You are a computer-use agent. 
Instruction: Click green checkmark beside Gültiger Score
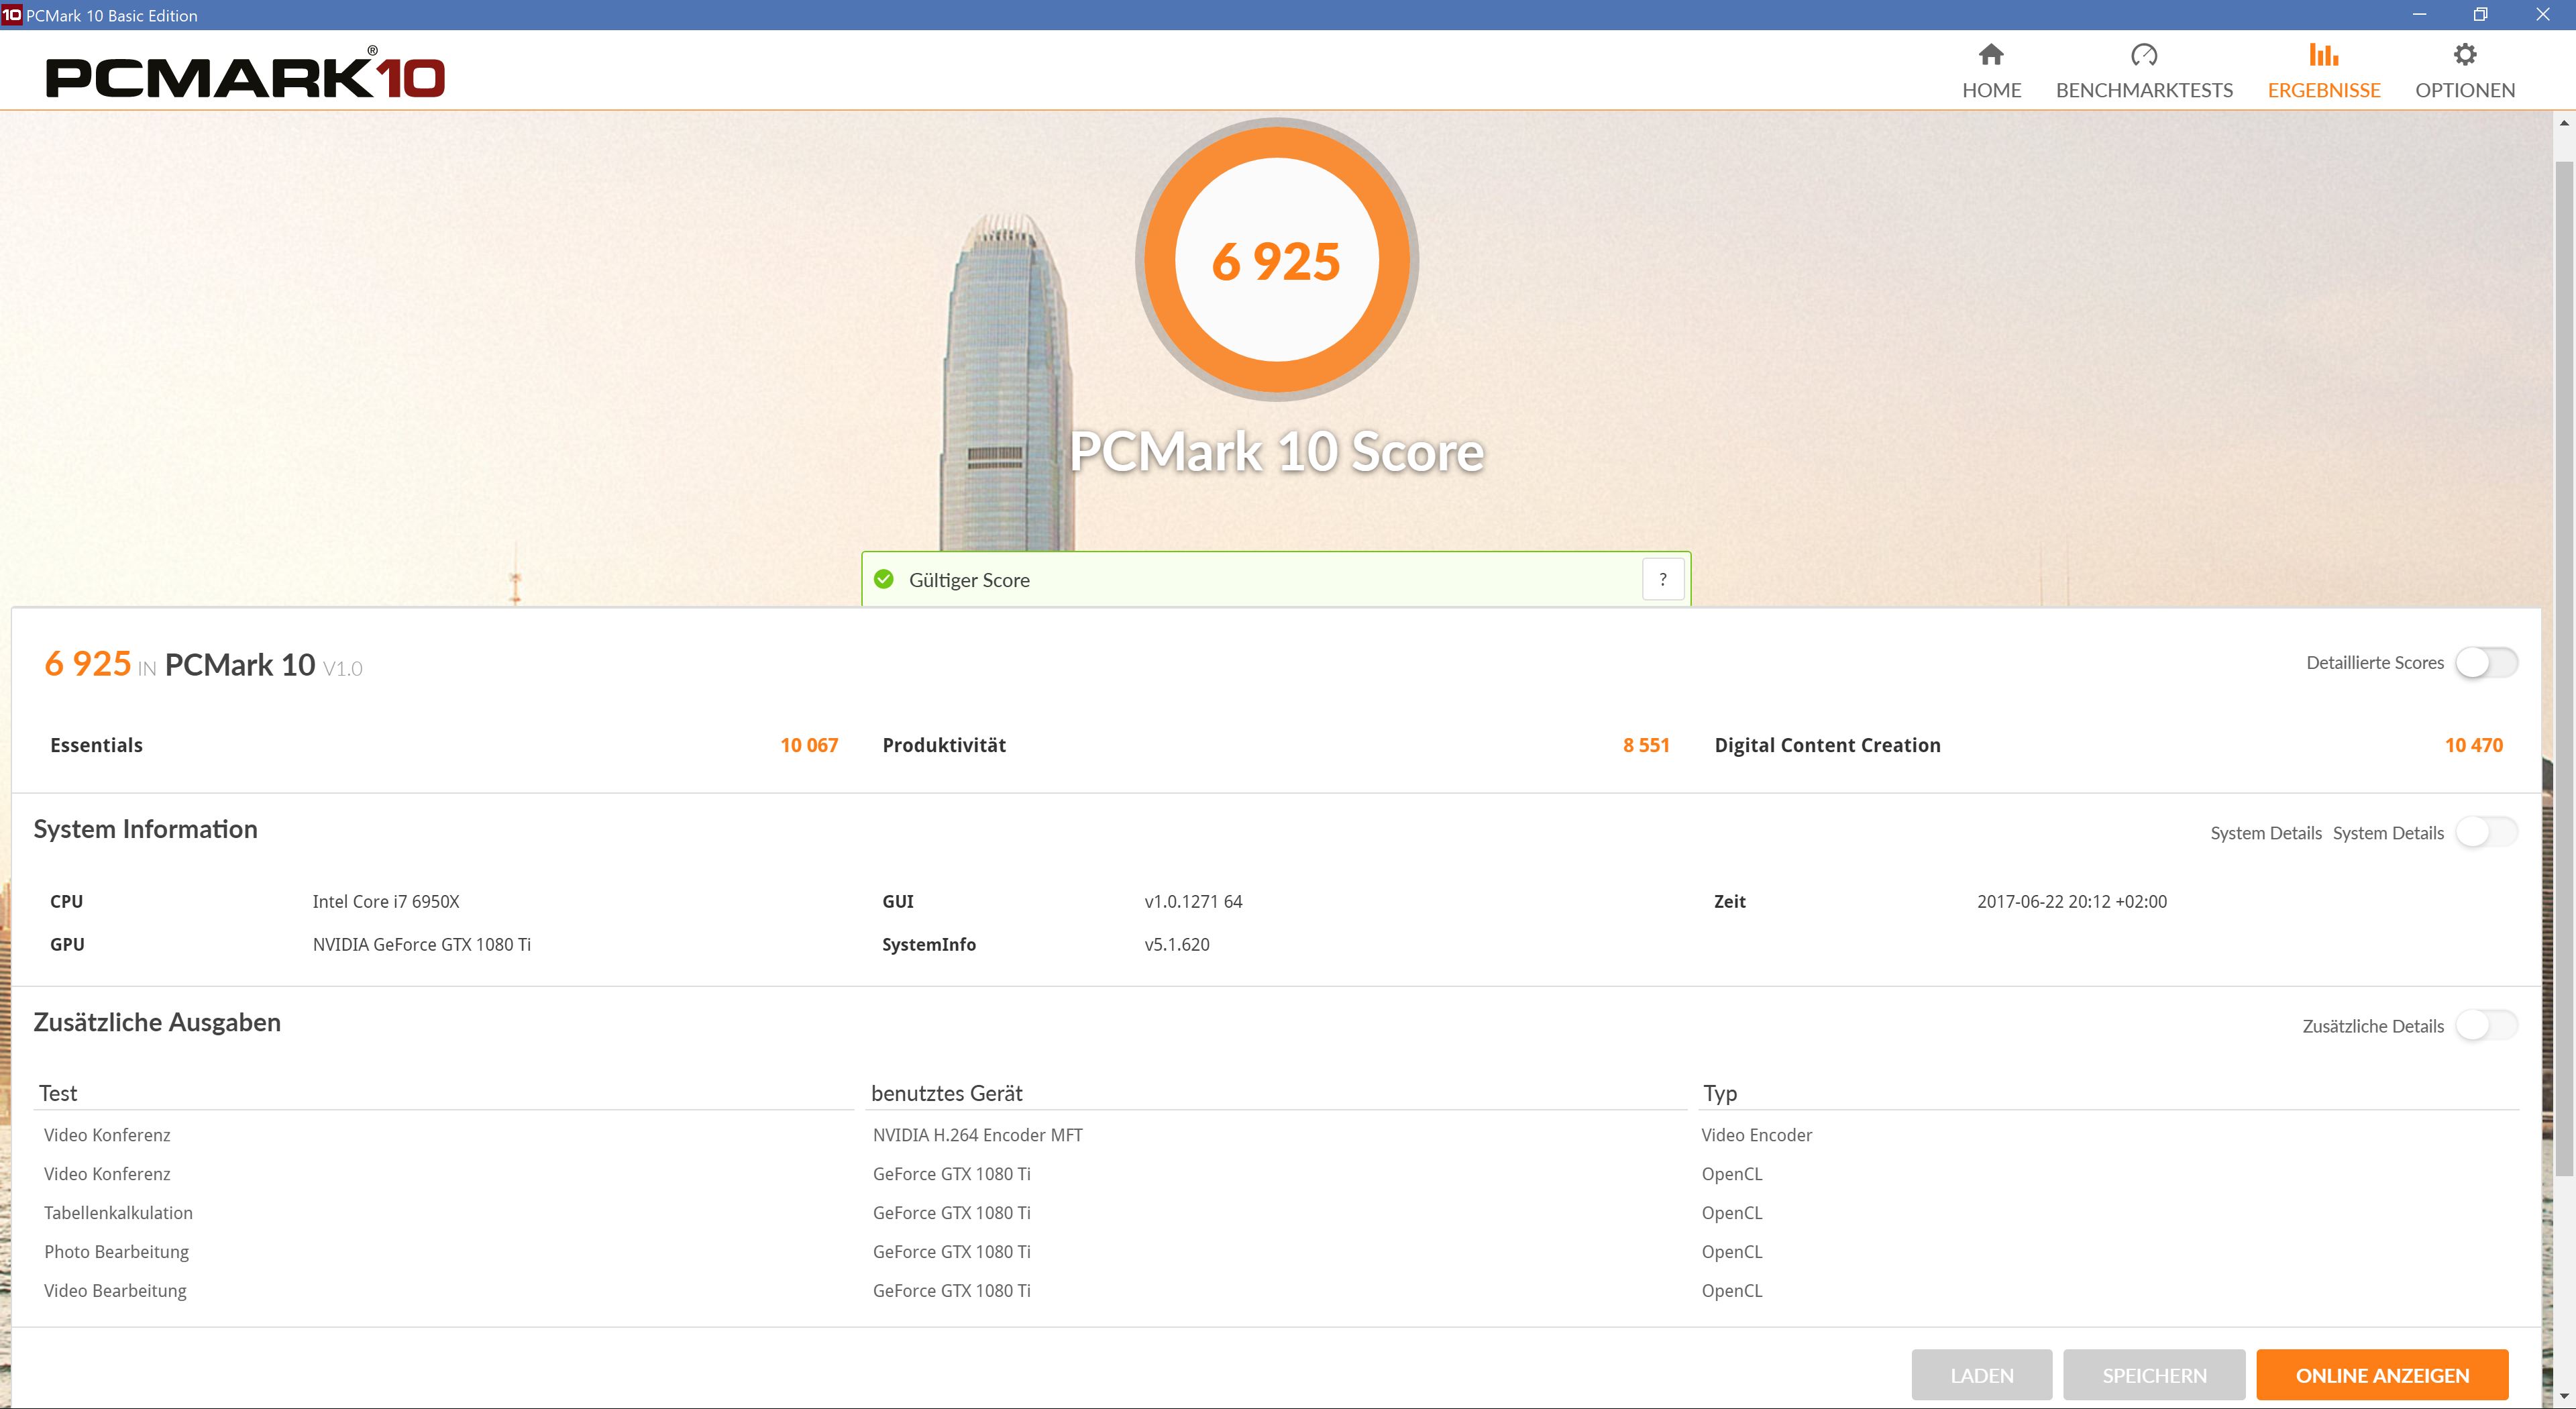tap(884, 580)
